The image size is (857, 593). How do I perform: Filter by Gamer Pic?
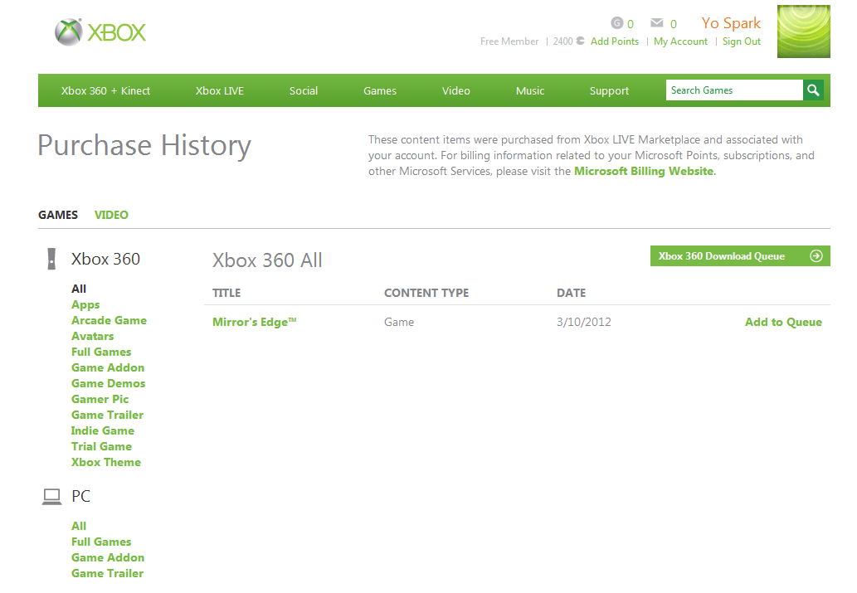click(x=100, y=400)
